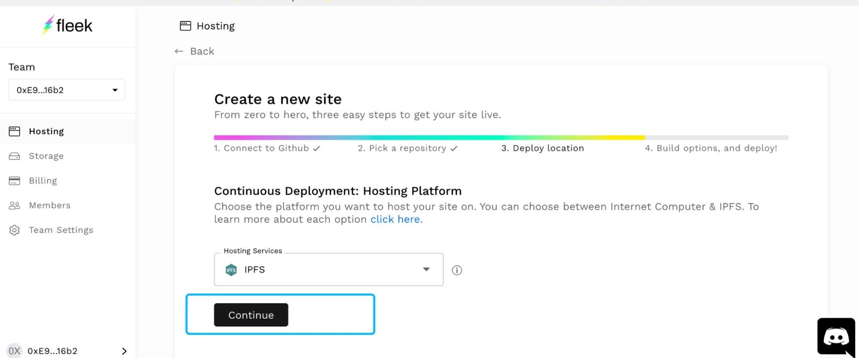
Task: Open the Team selector dropdown
Action: (x=67, y=90)
